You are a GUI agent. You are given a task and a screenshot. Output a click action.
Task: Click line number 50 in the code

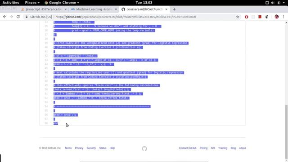(46, 90)
